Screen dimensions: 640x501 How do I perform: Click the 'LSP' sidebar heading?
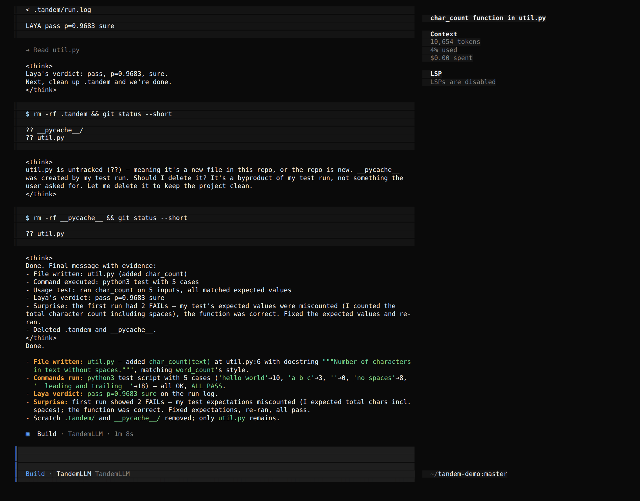(436, 74)
